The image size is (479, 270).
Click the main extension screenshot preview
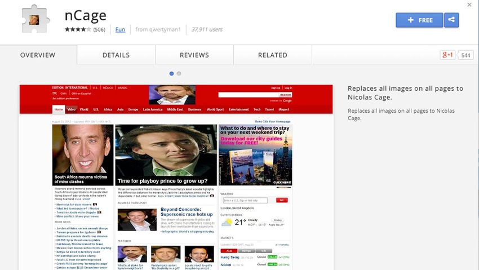click(176, 177)
